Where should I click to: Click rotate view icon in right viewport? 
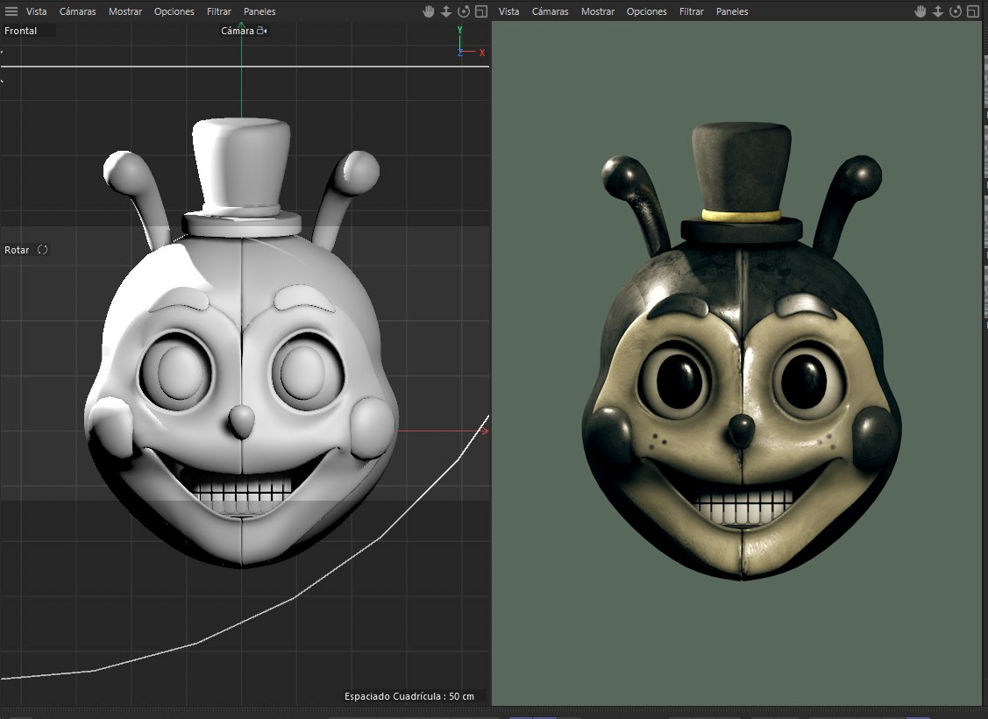click(956, 11)
